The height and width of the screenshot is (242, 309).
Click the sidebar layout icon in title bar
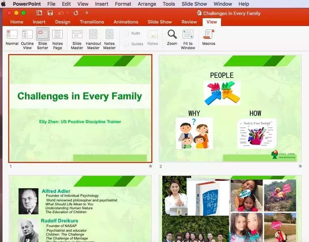pyautogui.click(x=39, y=13)
